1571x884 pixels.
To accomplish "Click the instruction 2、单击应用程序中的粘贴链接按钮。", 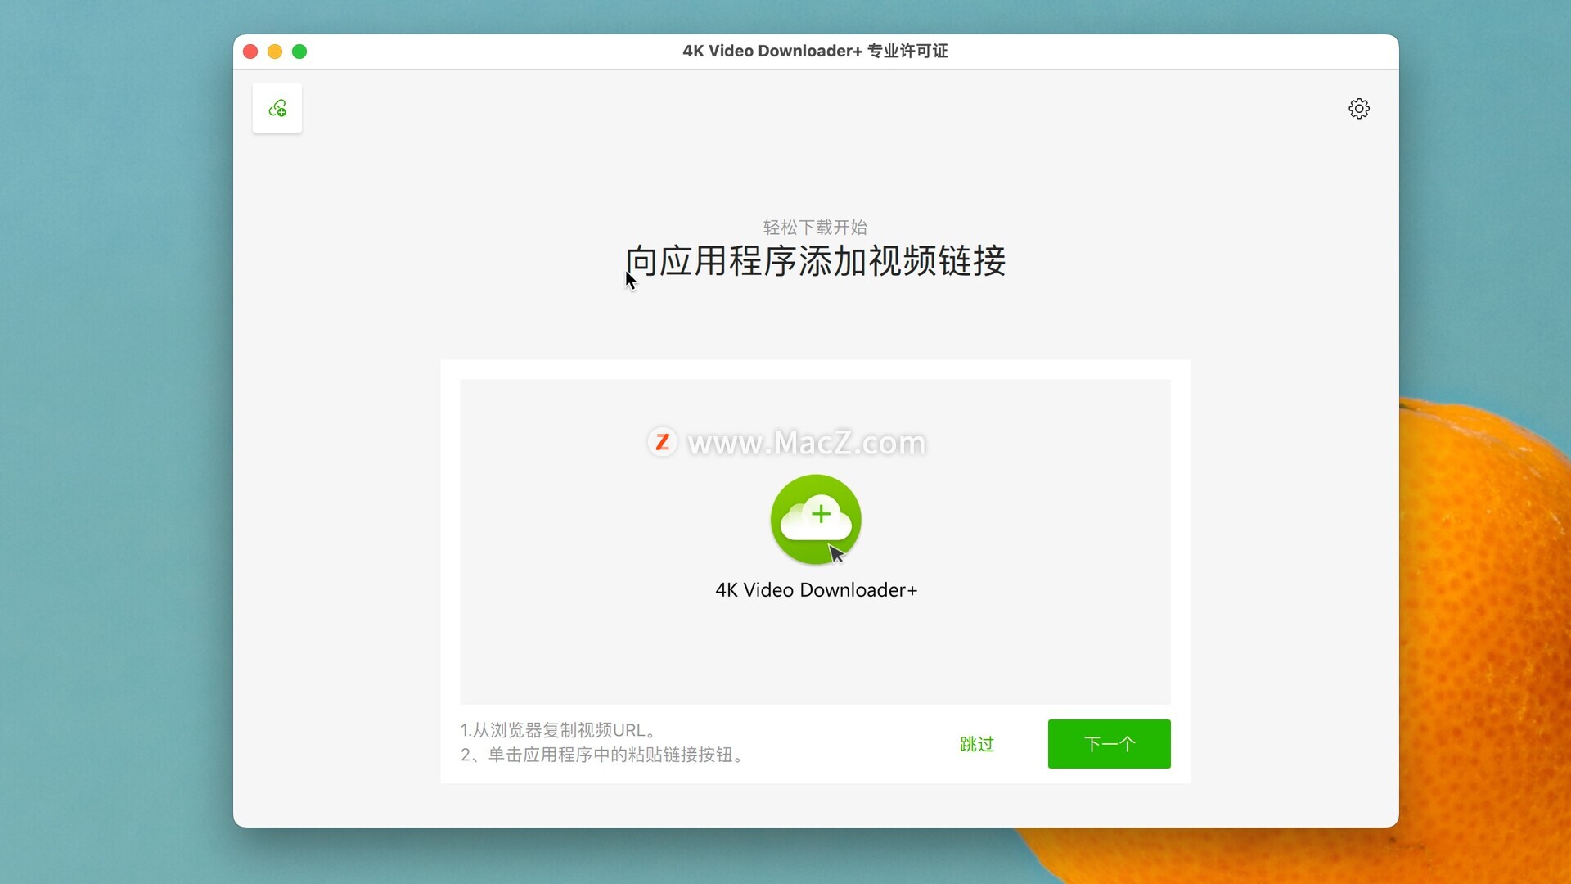I will 604,755.
